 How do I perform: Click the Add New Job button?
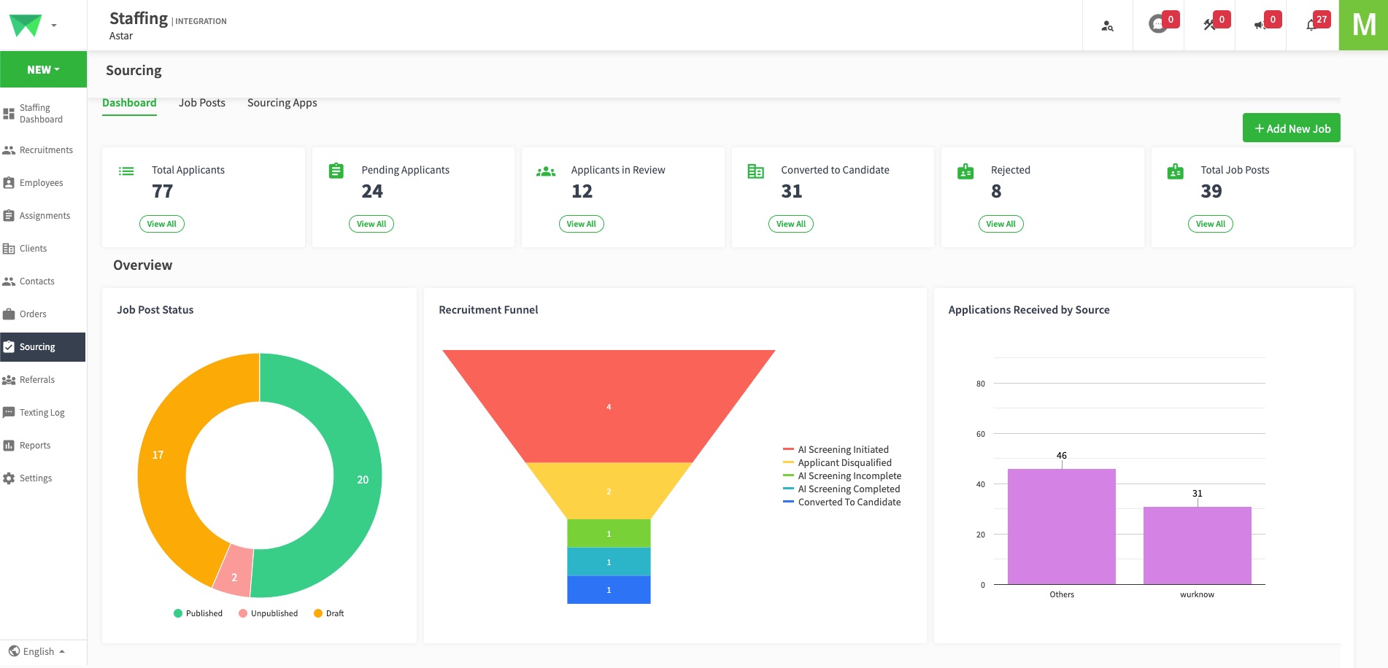tap(1291, 128)
